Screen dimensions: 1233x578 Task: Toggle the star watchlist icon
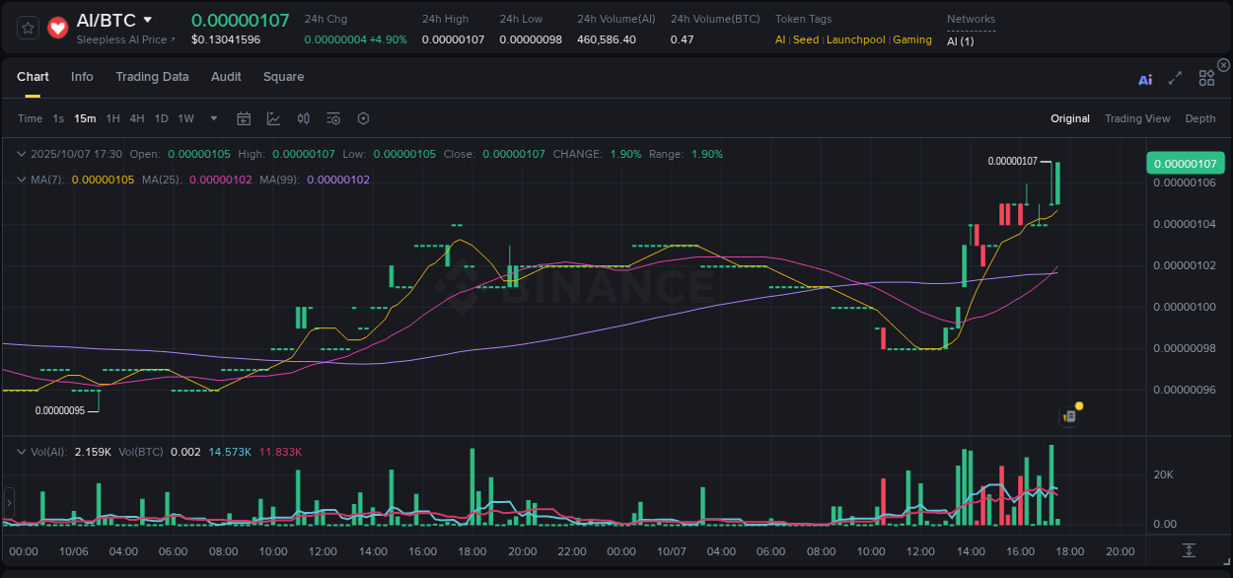[27, 27]
